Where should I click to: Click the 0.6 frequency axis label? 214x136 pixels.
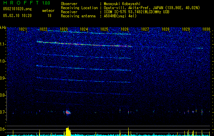pyautogui.click(x=2, y=129)
